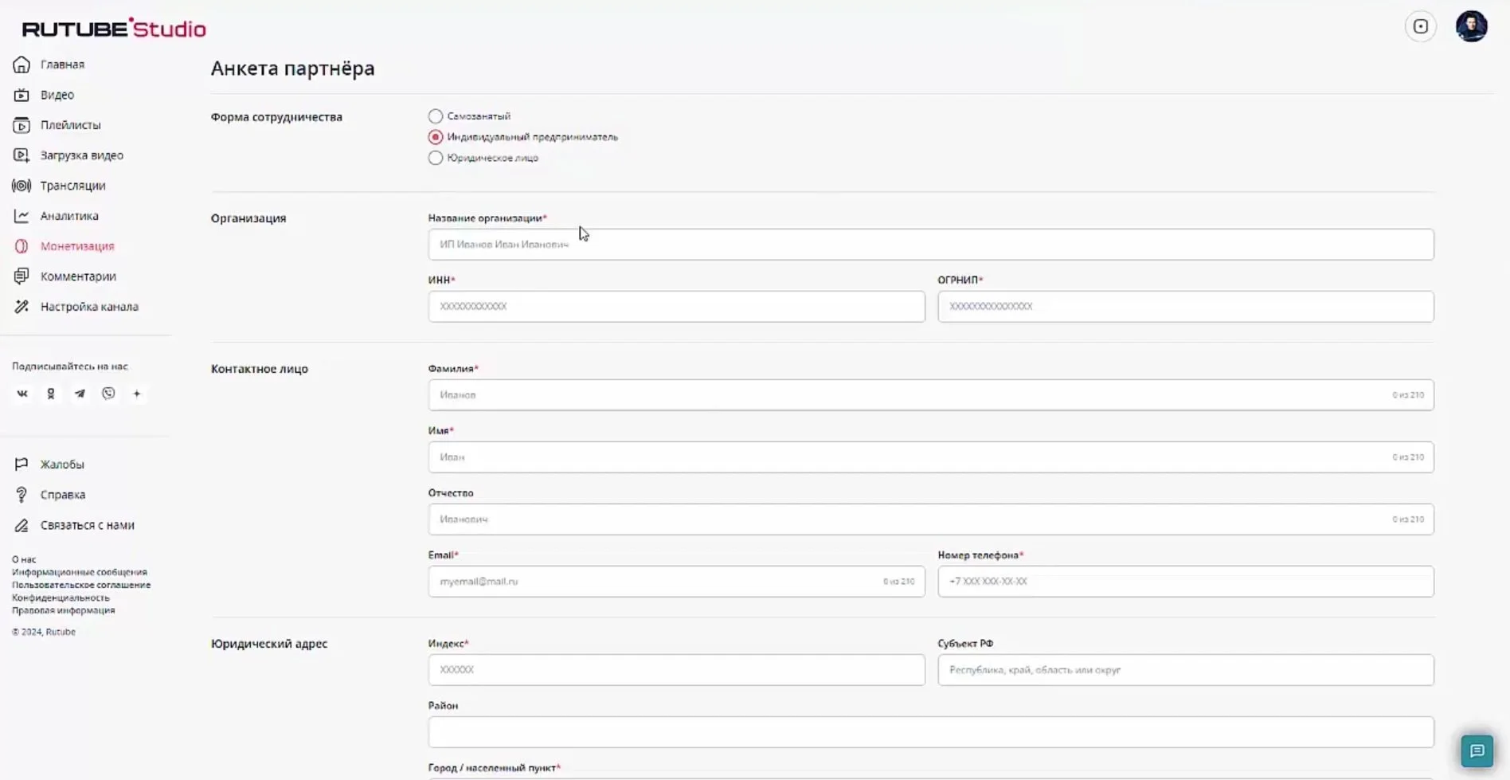Image resolution: width=1510 pixels, height=780 pixels.
Task: Focus the Фамилия input field
Action: (931, 395)
